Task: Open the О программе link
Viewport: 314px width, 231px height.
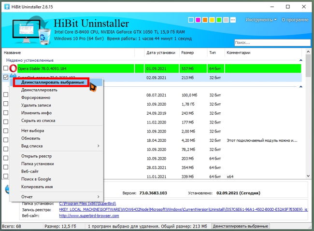Action: tap(295, 20)
